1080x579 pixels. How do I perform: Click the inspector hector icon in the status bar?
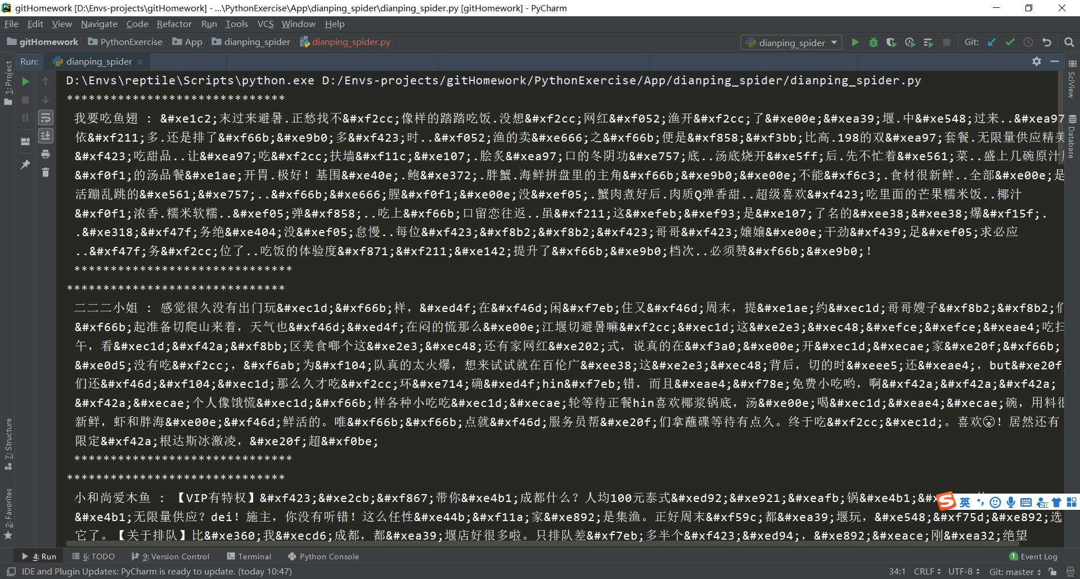coord(1070,572)
